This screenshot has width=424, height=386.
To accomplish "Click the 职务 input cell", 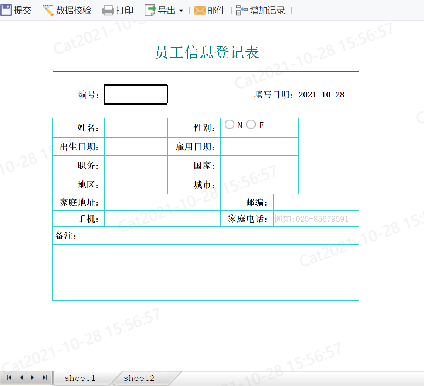I will pos(136,165).
